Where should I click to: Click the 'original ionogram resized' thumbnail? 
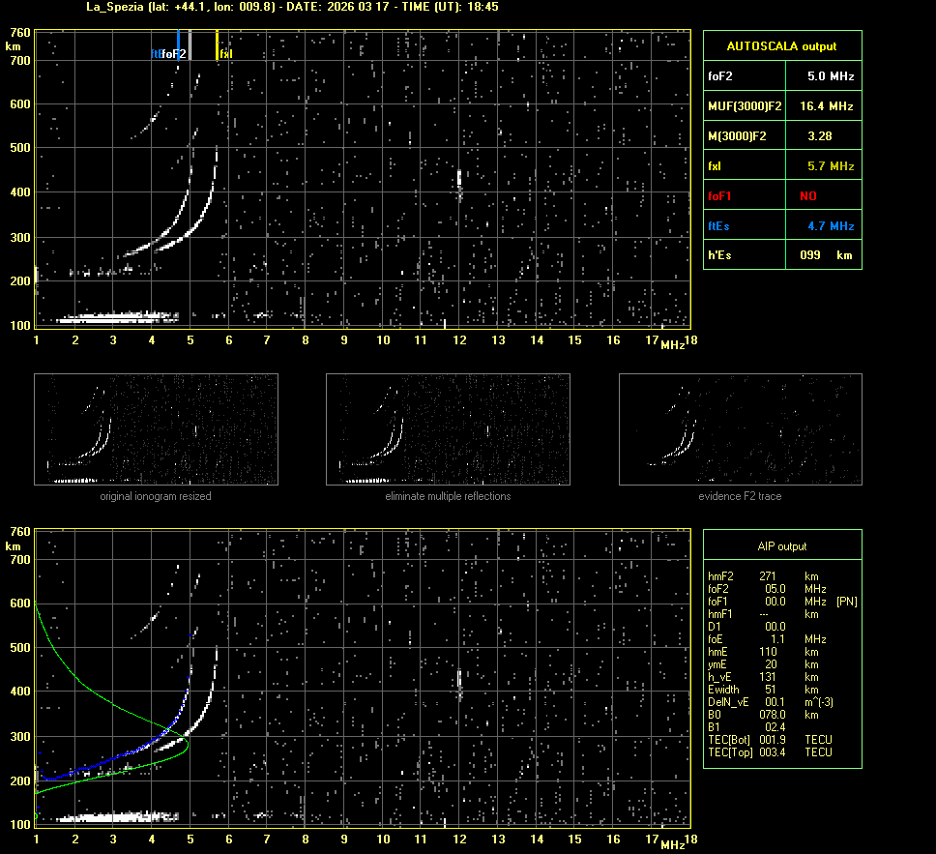156,429
